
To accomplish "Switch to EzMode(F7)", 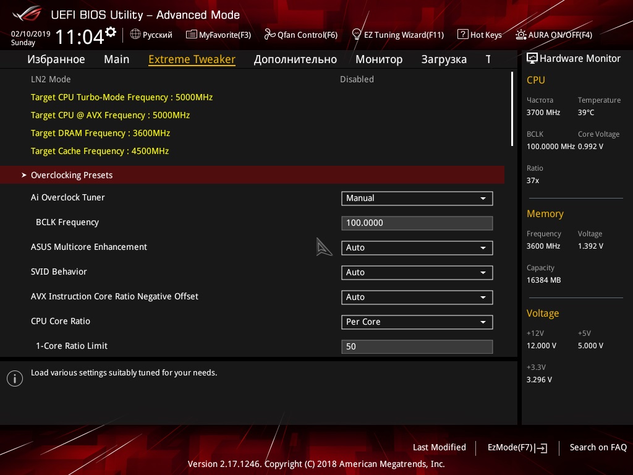I will point(517,448).
